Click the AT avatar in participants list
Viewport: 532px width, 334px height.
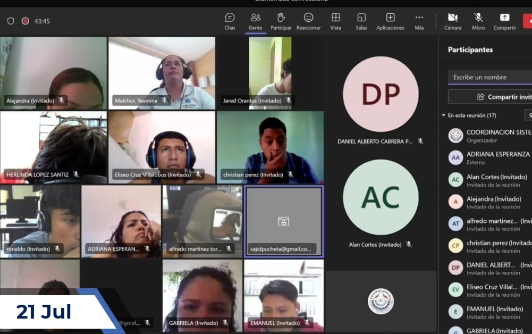pos(455,224)
